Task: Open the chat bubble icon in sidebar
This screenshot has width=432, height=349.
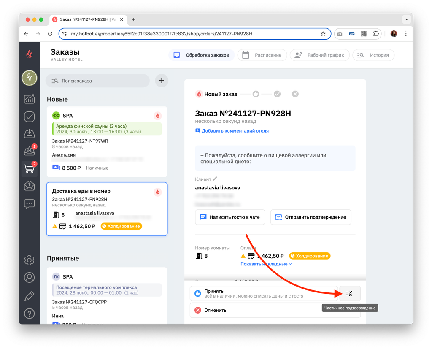Action: pos(29,204)
